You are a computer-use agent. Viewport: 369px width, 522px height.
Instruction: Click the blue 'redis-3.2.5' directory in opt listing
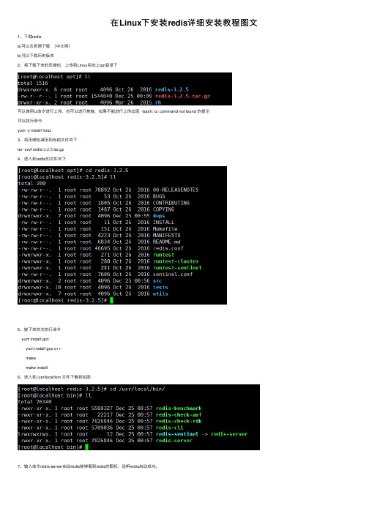[x=172, y=89]
